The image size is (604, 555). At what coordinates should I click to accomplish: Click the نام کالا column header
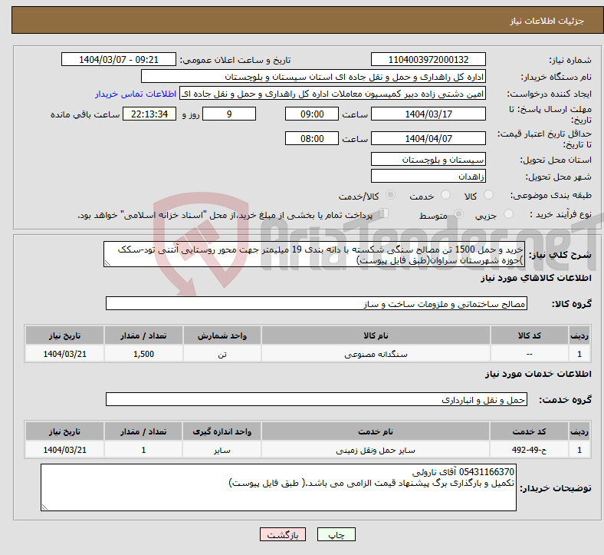(376, 335)
